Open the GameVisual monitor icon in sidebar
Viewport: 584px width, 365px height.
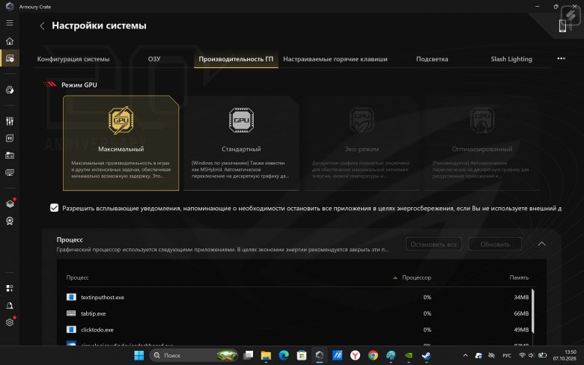(10, 173)
